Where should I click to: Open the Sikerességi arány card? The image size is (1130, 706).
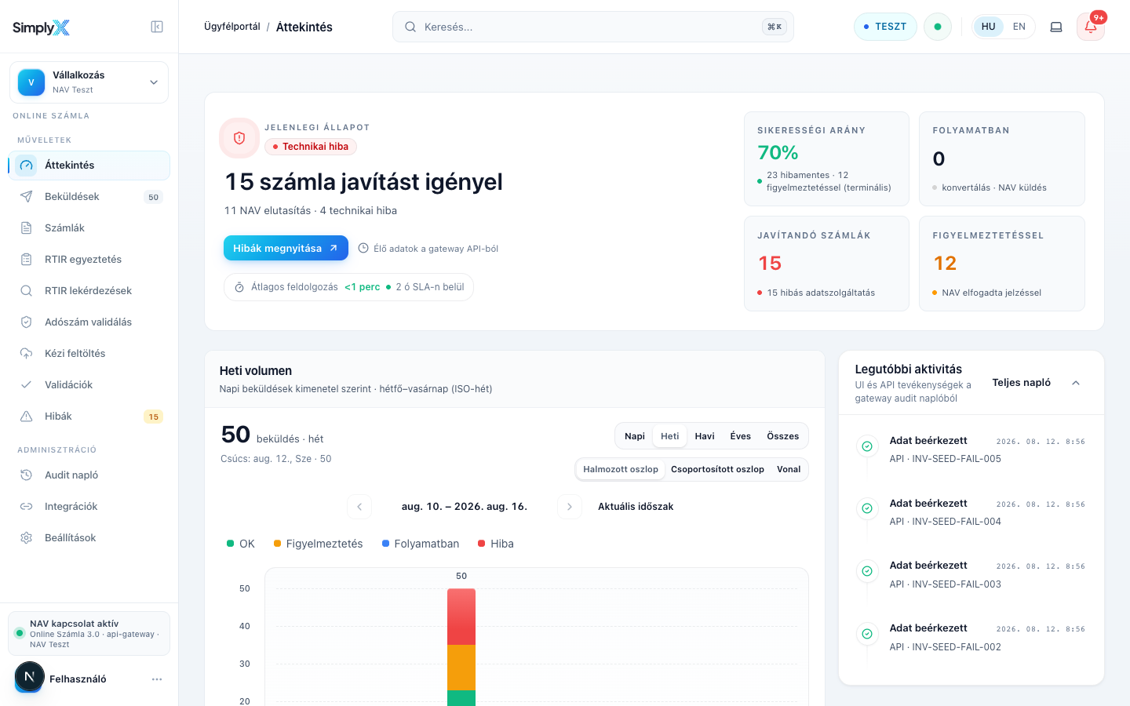point(826,158)
